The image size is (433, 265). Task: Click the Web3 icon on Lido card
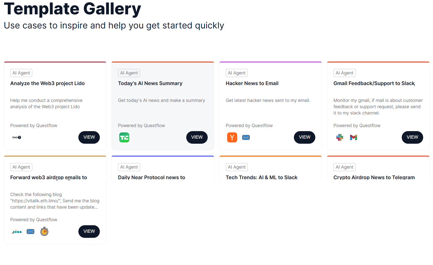[x=17, y=137]
